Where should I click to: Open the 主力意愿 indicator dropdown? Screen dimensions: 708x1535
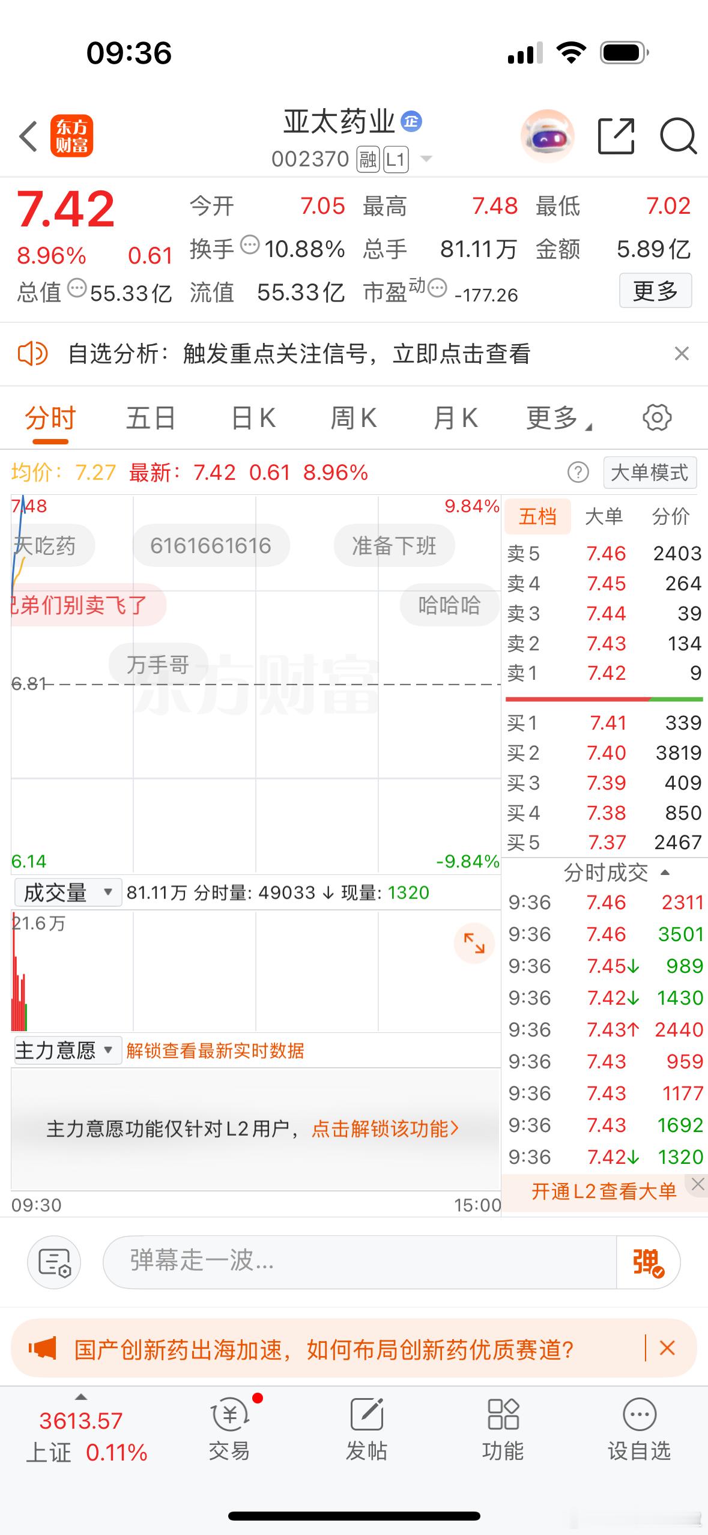[68, 1050]
